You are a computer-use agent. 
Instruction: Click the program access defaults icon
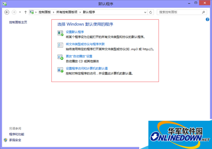[x=60, y=70]
